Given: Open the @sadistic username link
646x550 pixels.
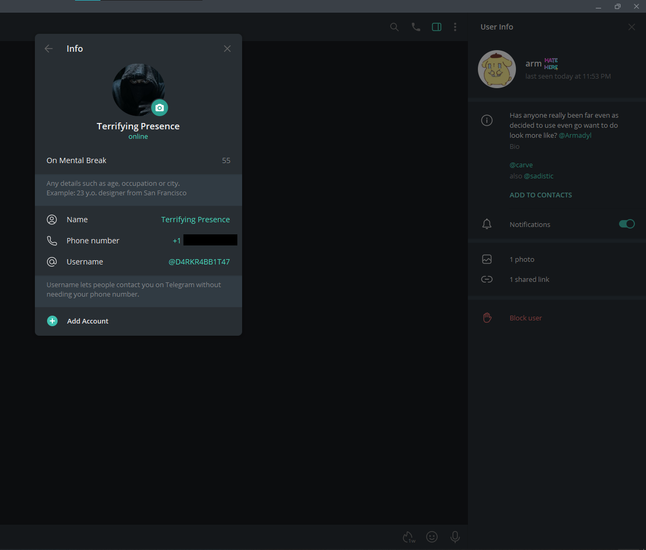Looking at the screenshot, I should pyautogui.click(x=539, y=176).
